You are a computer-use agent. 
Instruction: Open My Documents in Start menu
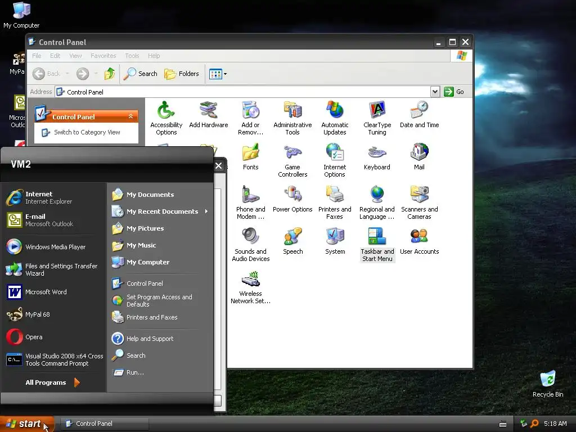coord(160,194)
